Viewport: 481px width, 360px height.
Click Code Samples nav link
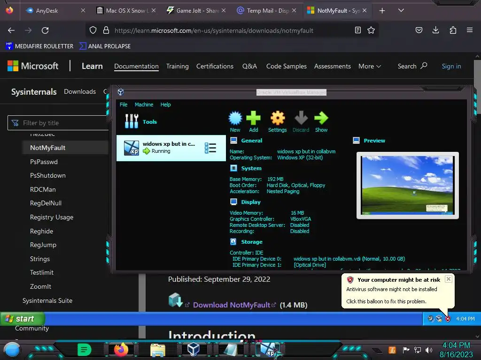pos(286,66)
